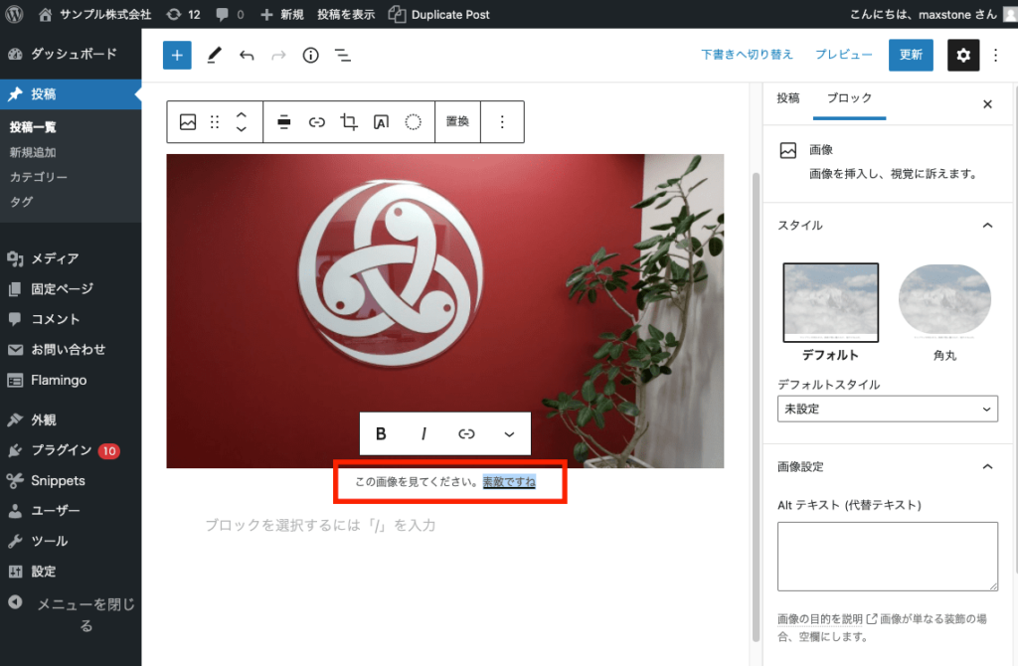Open the document overview list view

point(343,56)
